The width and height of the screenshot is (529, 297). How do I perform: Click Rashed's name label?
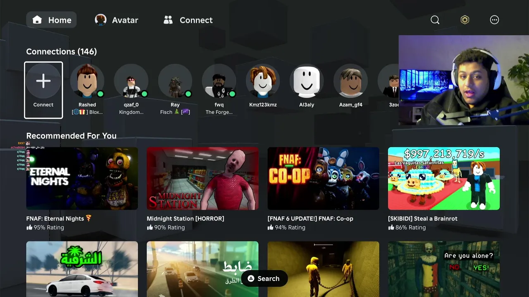pos(87,105)
